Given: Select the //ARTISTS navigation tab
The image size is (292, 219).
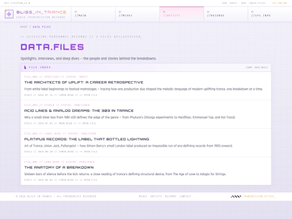Looking at the screenshot, I should tap(182, 14).
